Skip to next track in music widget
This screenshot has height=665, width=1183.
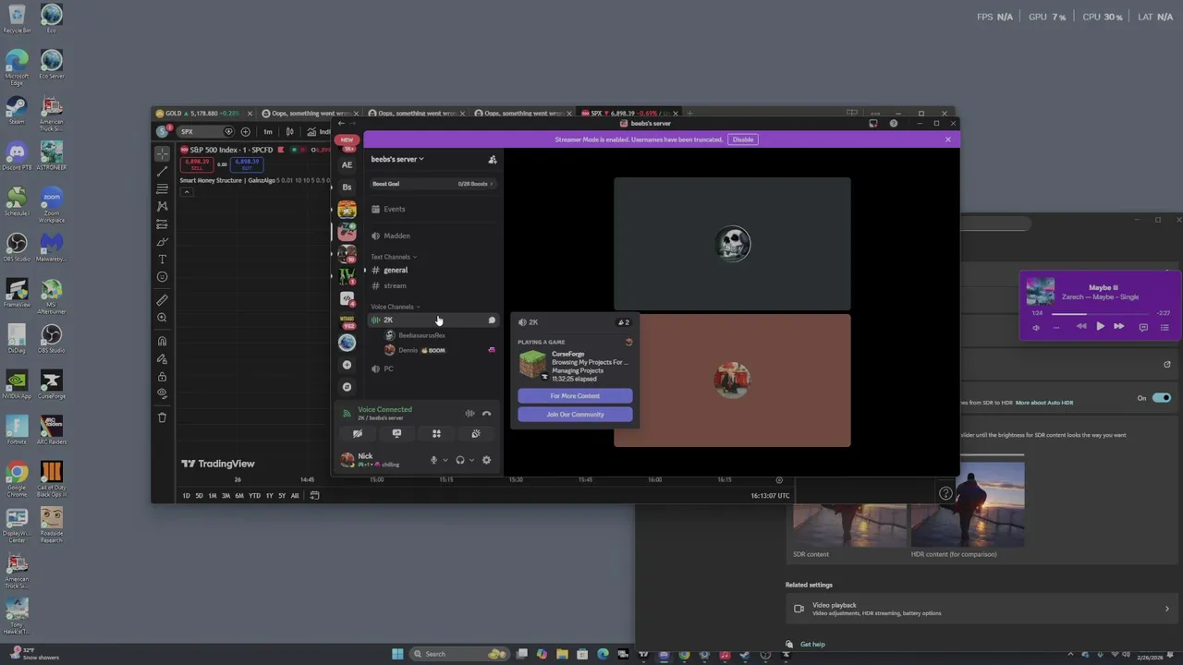click(x=1119, y=326)
